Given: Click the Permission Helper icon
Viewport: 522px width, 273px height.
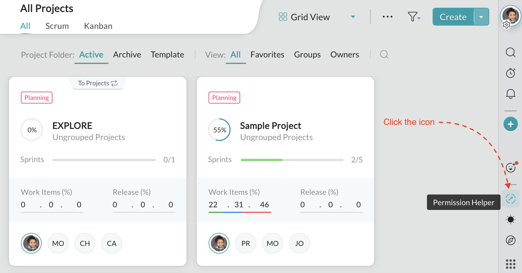Looking at the screenshot, I should 510,199.
